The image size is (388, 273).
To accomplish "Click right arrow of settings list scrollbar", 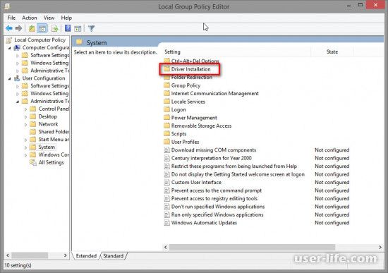I will [x=380, y=247].
